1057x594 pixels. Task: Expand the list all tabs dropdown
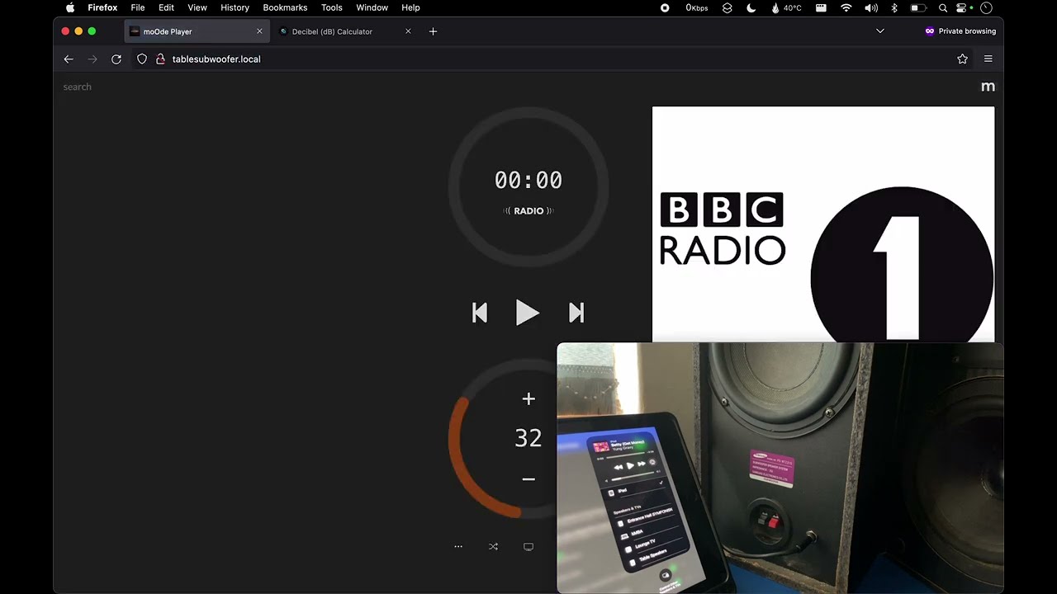[880, 31]
